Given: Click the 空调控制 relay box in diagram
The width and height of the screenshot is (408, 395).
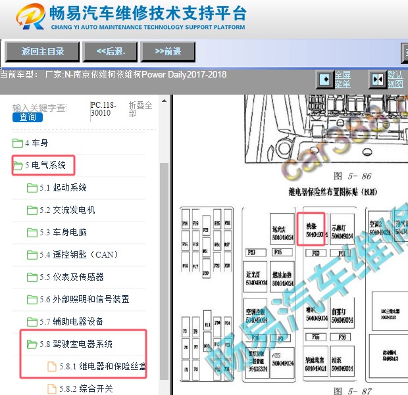Looking at the screenshot, I should point(255,315).
